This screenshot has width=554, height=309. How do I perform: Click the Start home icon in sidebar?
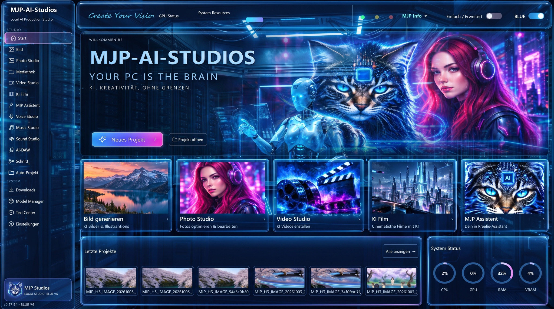point(13,38)
